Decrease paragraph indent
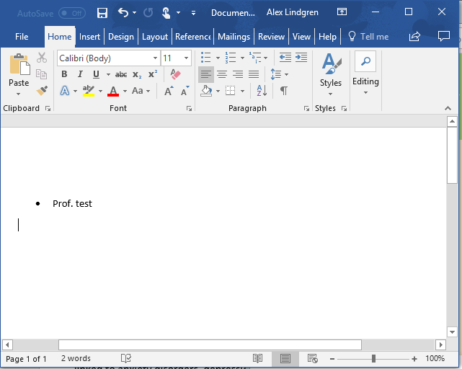Image resolution: width=462 pixels, height=369 pixels. tap(285, 57)
